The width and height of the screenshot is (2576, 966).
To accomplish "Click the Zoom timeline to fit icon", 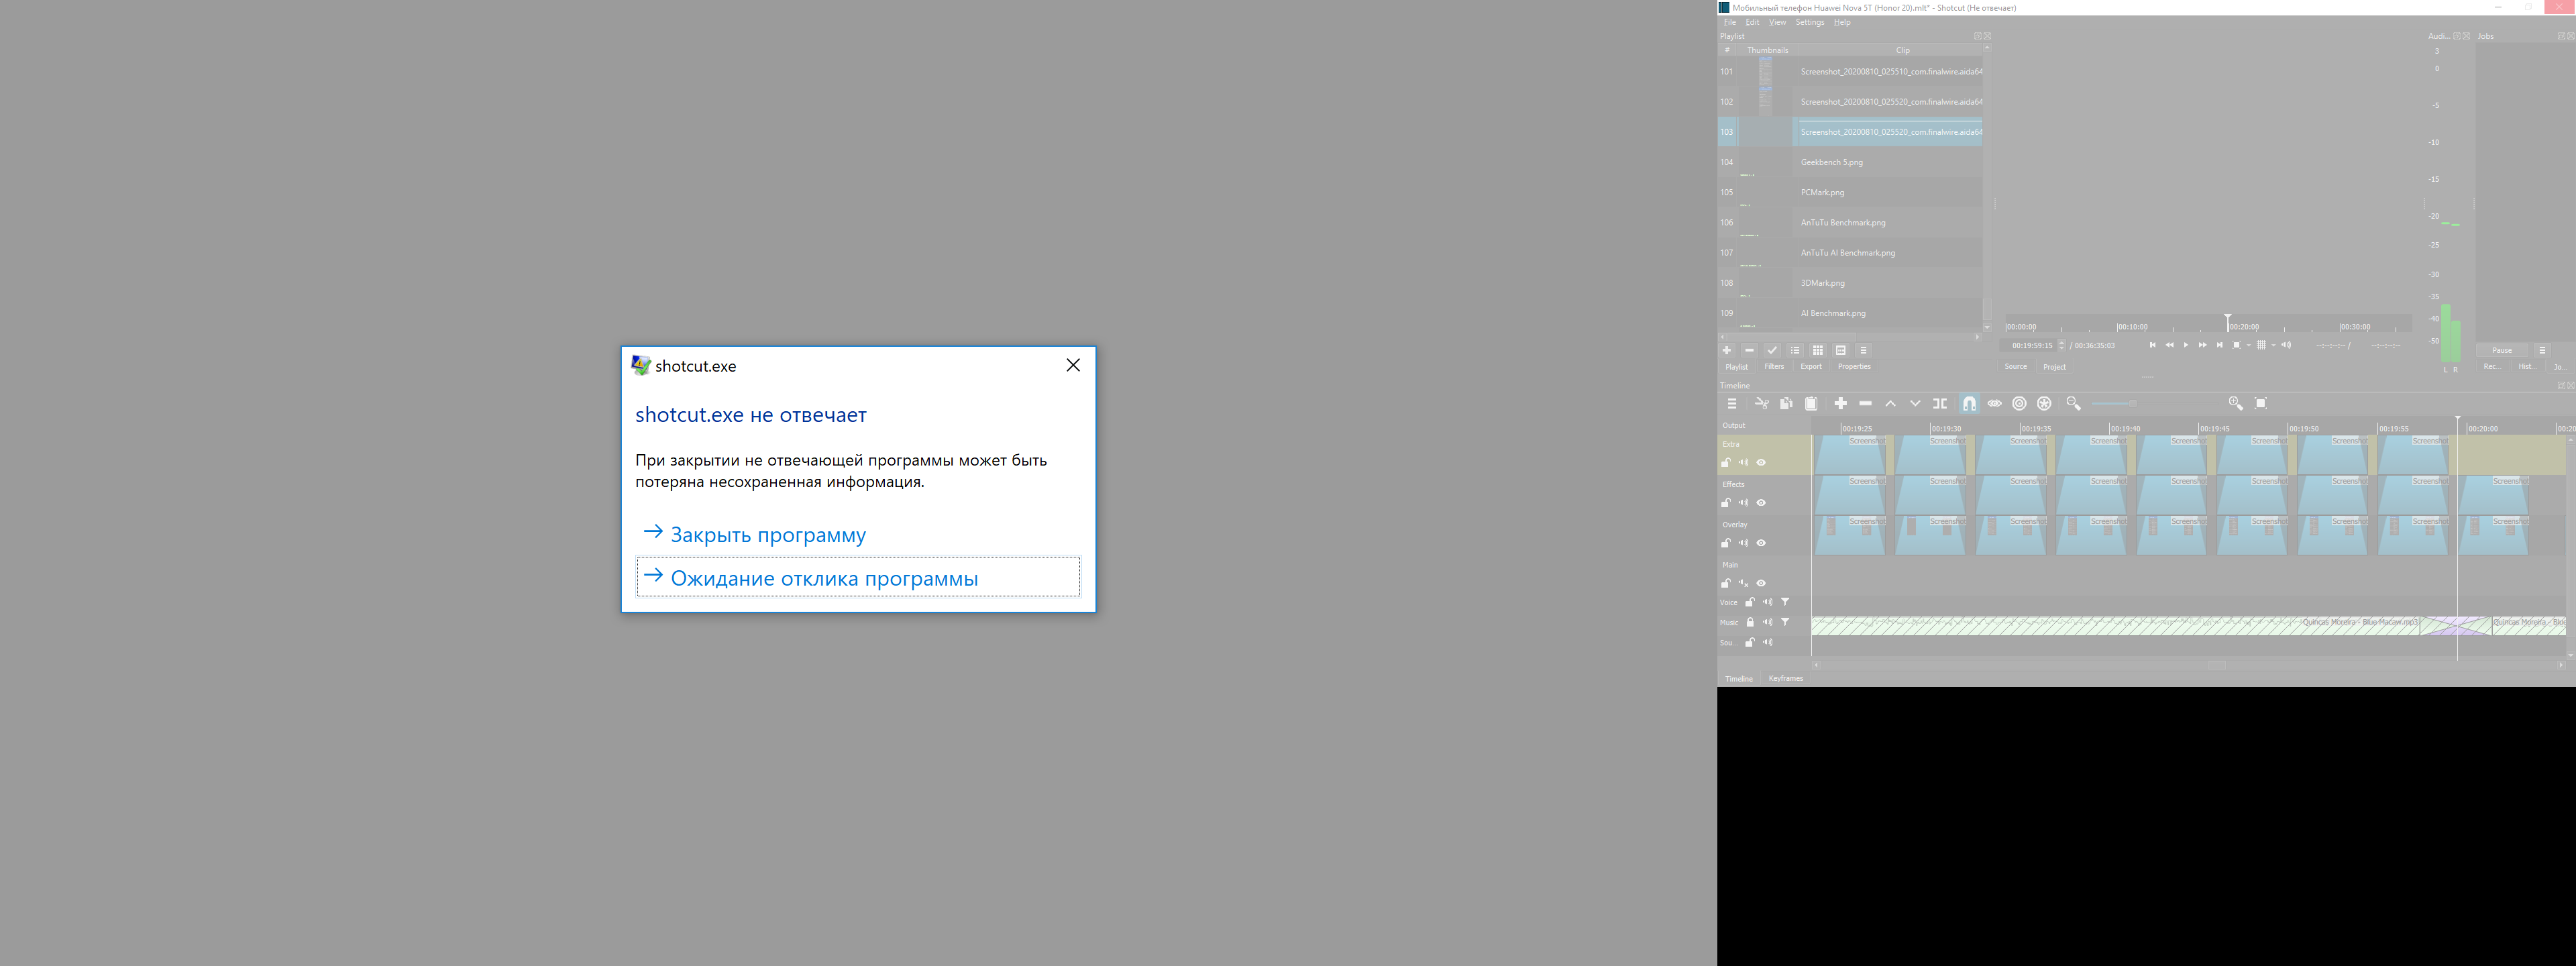I will coord(2261,404).
